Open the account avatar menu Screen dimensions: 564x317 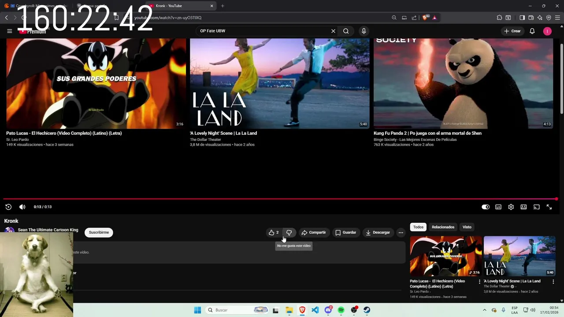pyautogui.click(x=547, y=31)
